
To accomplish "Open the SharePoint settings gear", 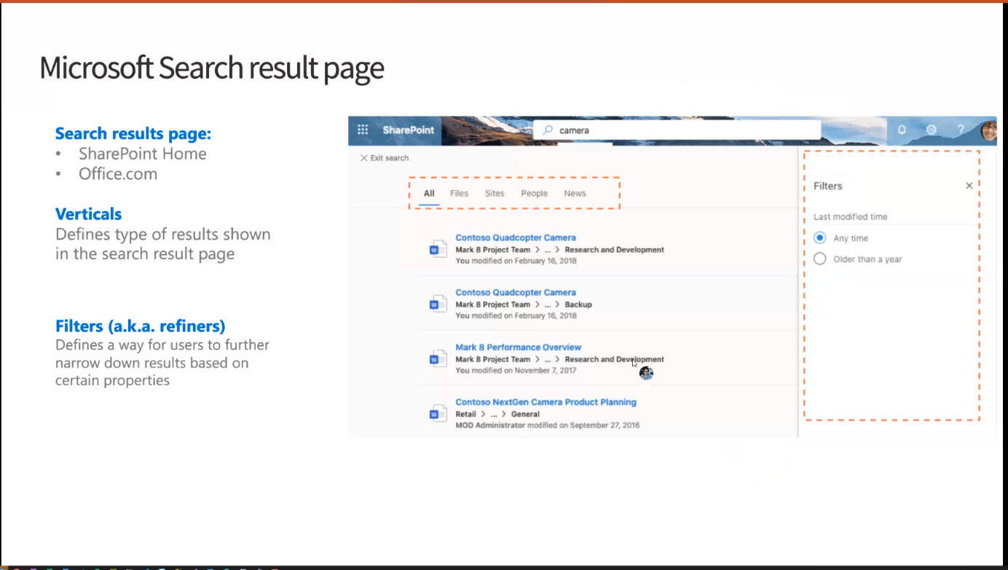I will 930,129.
